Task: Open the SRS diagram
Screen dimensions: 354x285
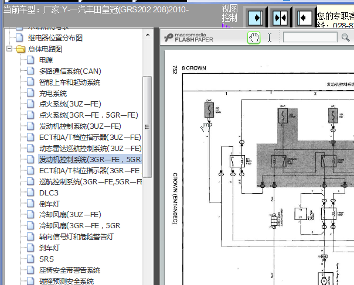Action: pos(46,259)
